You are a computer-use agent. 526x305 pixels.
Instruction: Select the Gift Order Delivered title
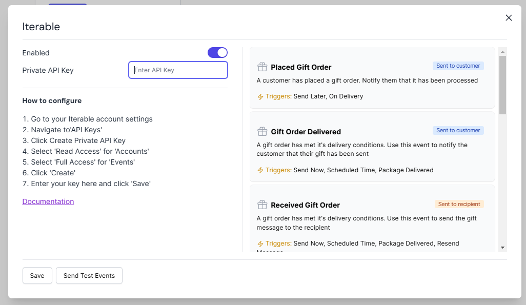click(x=306, y=132)
